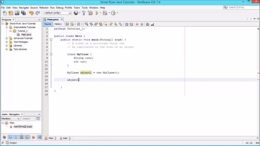Viewport: 260px width, 146px height.
Task: Click the globe browser icon in toolbar
Action: 76,13
